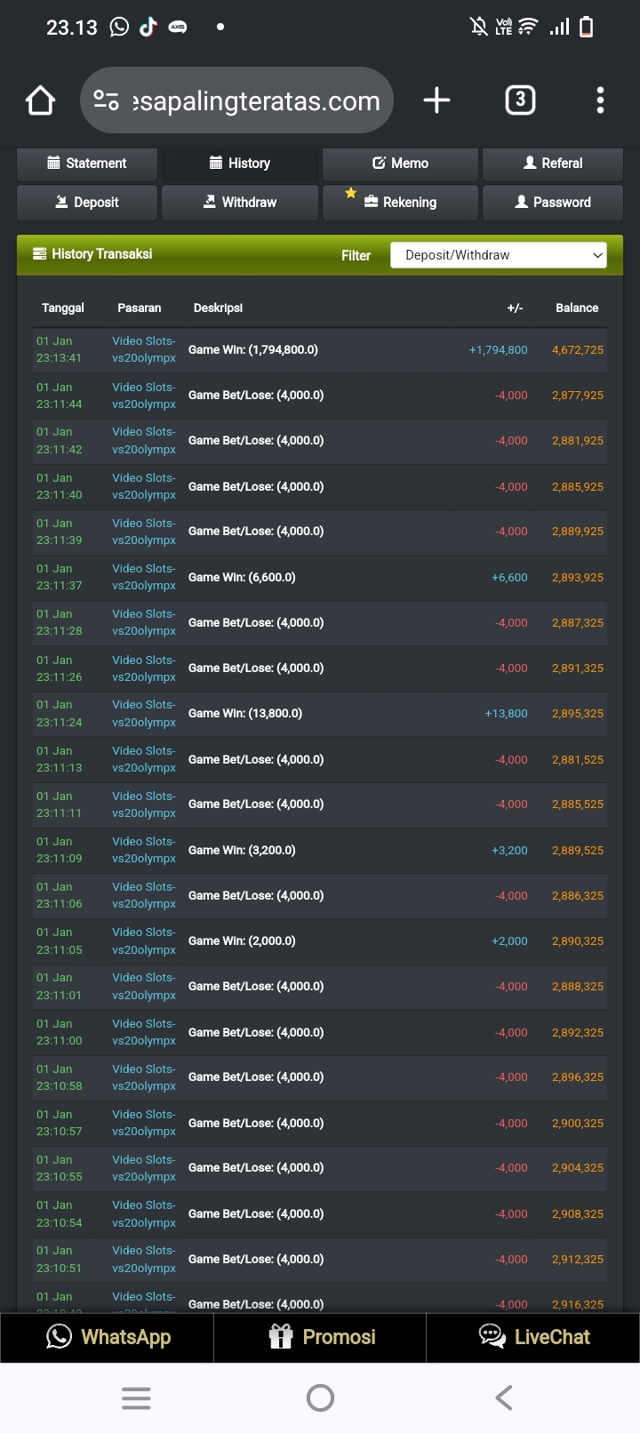This screenshot has height=1433, width=640.
Task: Show open tabs switcher
Action: [520, 100]
